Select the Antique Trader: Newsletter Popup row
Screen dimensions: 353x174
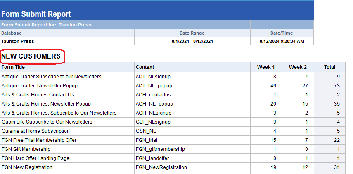click(x=40, y=86)
